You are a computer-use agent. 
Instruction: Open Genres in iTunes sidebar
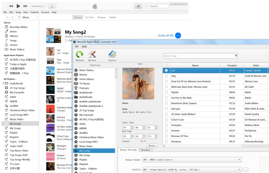(x=14, y=45)
